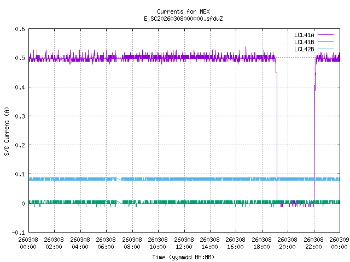Select the 260308 12:00 time tick label
The height and width of the screenshot is (262, 350).
(184, 242)
